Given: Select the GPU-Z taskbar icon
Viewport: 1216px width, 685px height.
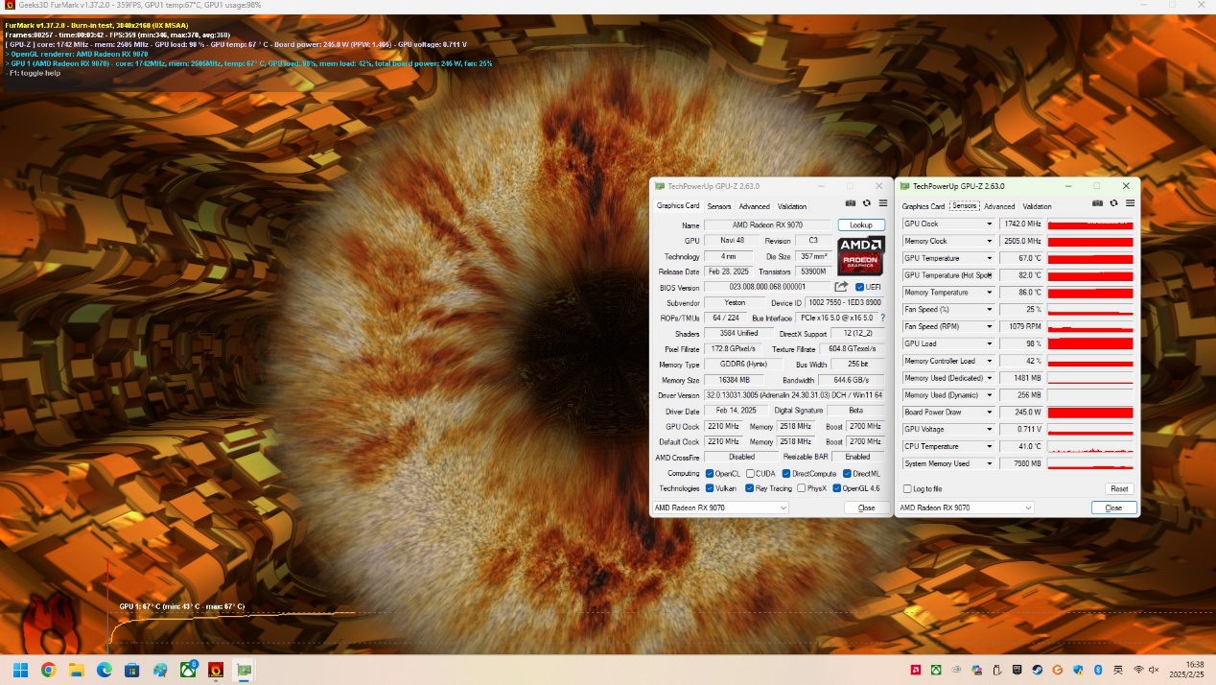Looking at the screenshot, I should (245, 670).
